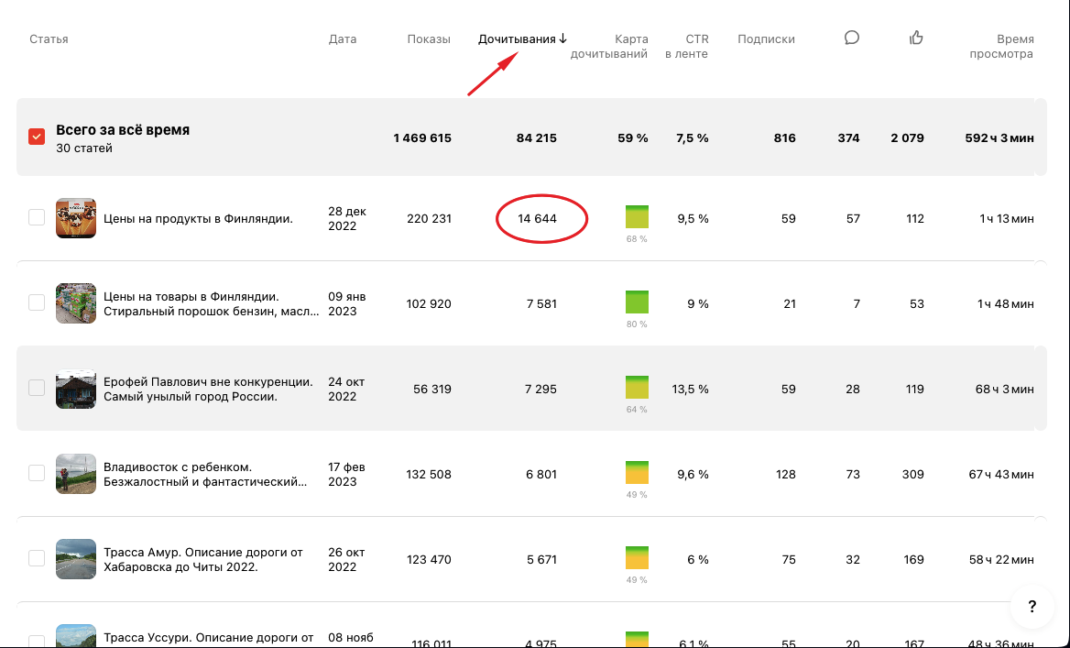
Task: Click the view time '68 ч 3 мин'
Action: click(1004, 390)
